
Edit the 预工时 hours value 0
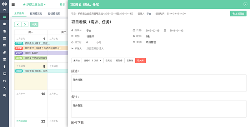pos(87,42)
